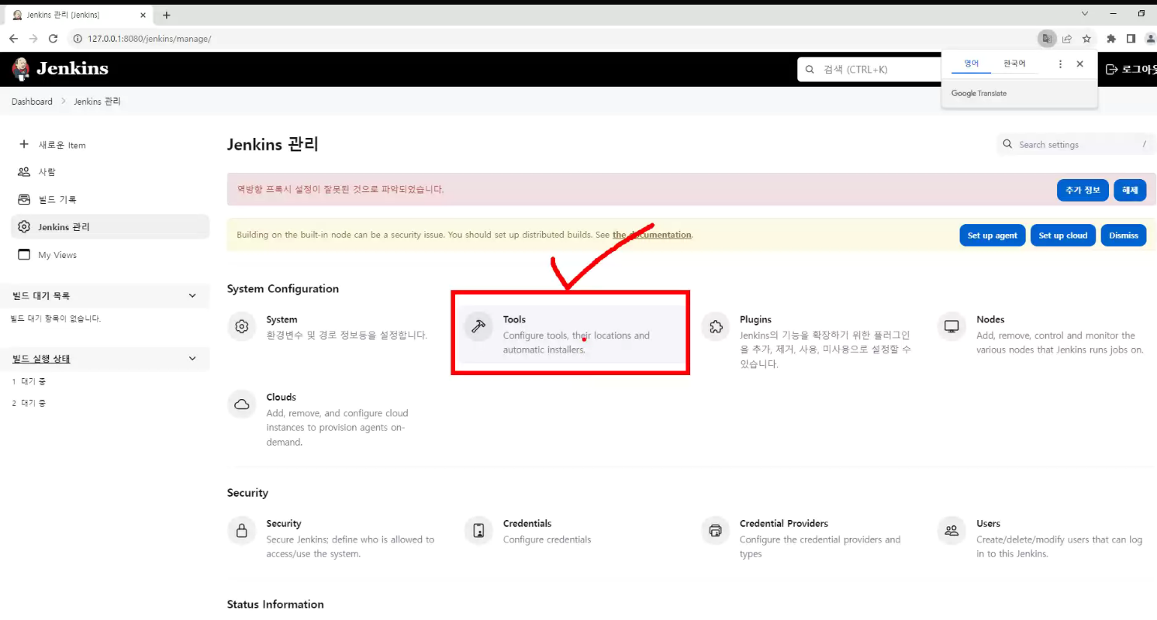Open the Users people icon
Image resolution: width=1157 pixels, height=620 pixels.
tap(952, 531)
